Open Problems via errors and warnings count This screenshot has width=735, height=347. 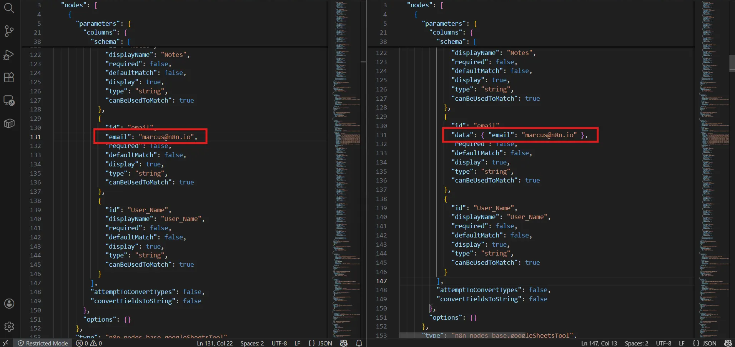pos(89,343)
